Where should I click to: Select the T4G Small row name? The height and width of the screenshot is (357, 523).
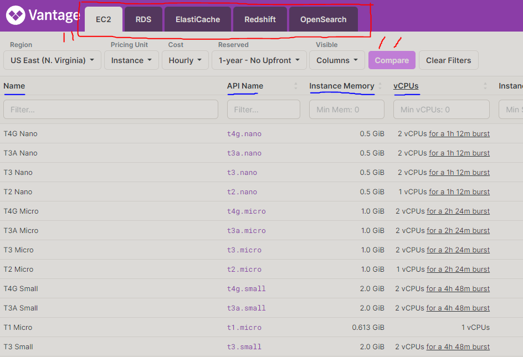[20, 289]
